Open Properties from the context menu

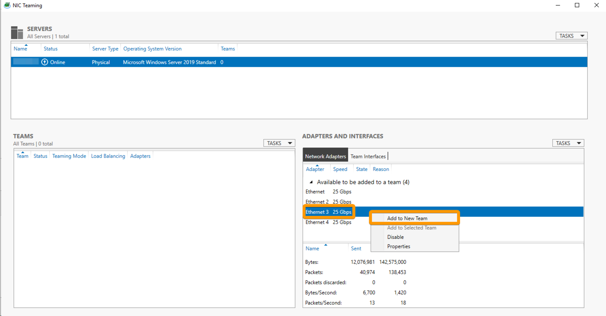click(x=399, y=246)
